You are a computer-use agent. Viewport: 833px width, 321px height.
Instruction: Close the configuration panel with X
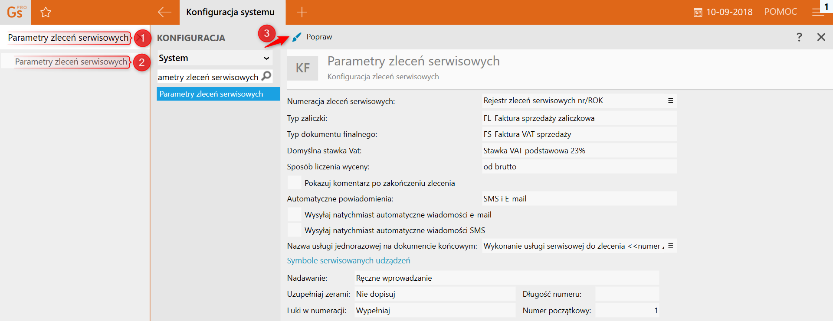821,37
